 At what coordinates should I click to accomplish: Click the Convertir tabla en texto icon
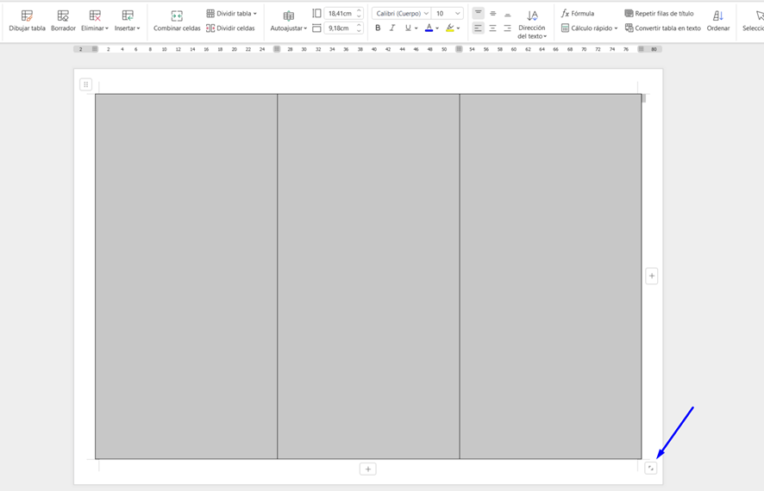pos(629,28)
